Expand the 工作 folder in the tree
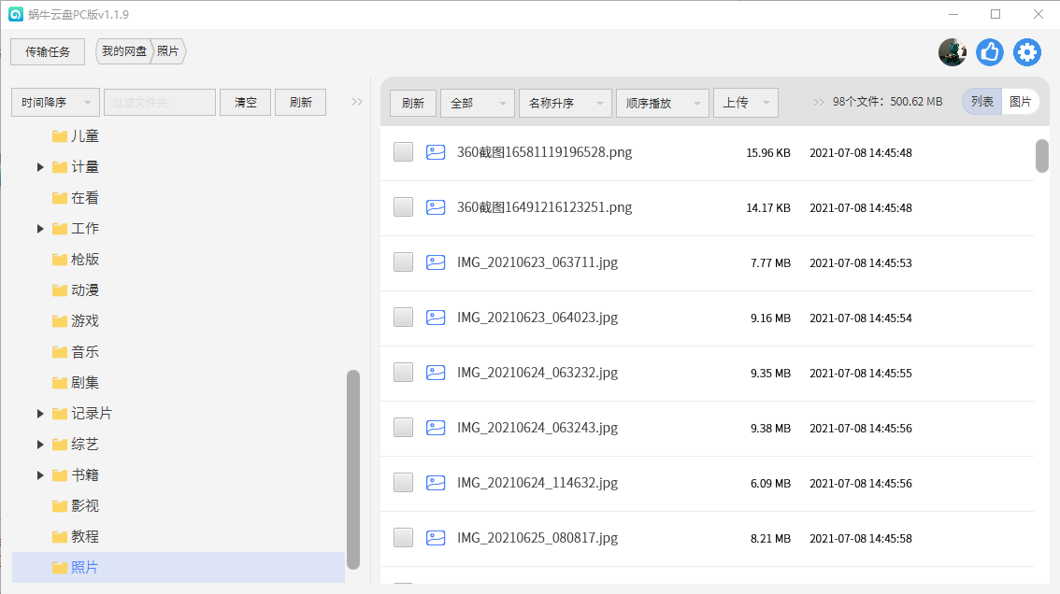 tap(39, 228)
